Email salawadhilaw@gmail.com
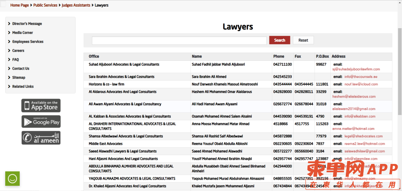 (364, 151)
